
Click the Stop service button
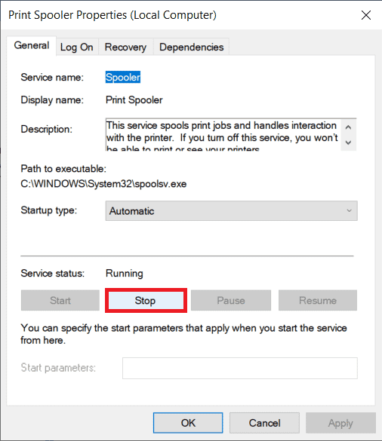pos(146,300)
